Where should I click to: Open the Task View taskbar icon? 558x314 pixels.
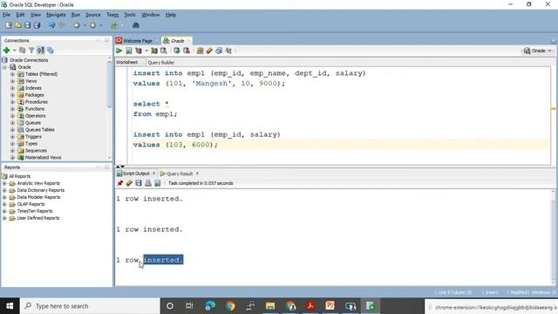pos(189,306)
